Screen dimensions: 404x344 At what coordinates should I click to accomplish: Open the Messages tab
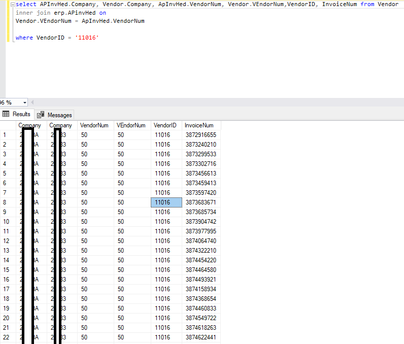pos(59,115)
